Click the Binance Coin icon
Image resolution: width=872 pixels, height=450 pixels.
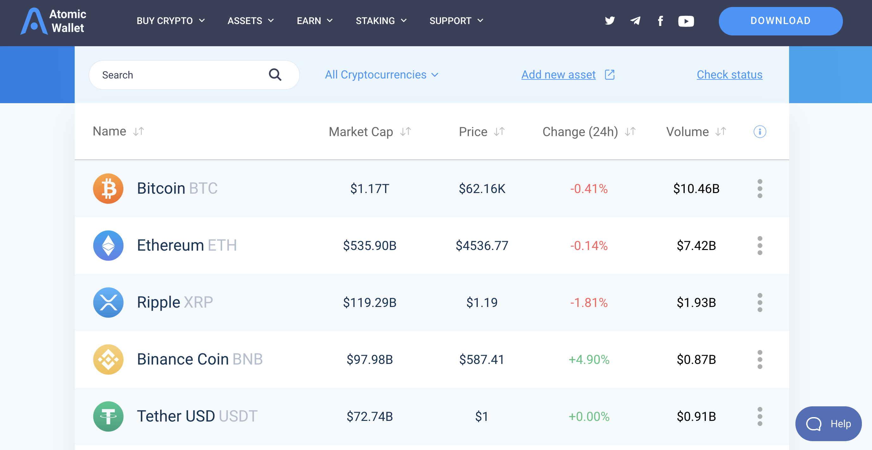108,359
